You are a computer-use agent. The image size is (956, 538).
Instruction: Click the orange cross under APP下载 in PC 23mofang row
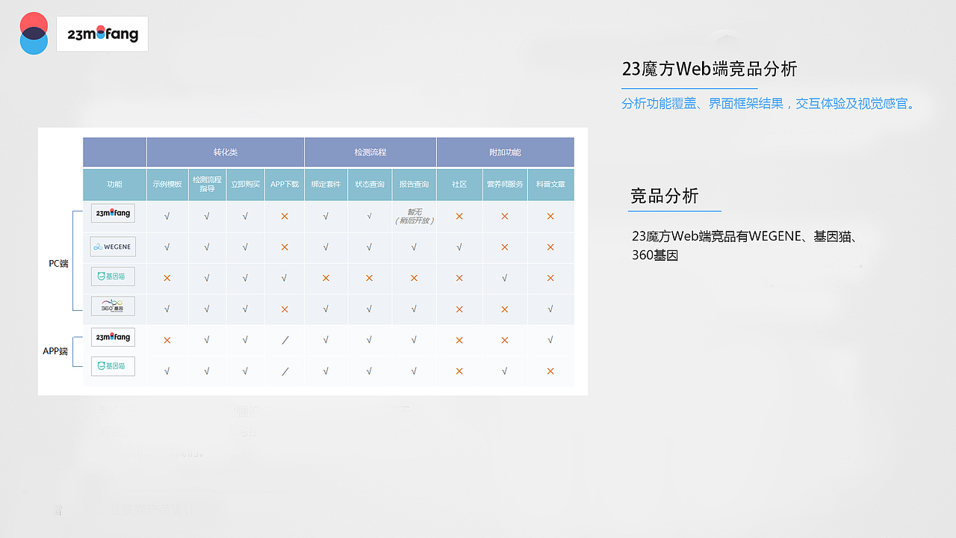click(285, 216)
